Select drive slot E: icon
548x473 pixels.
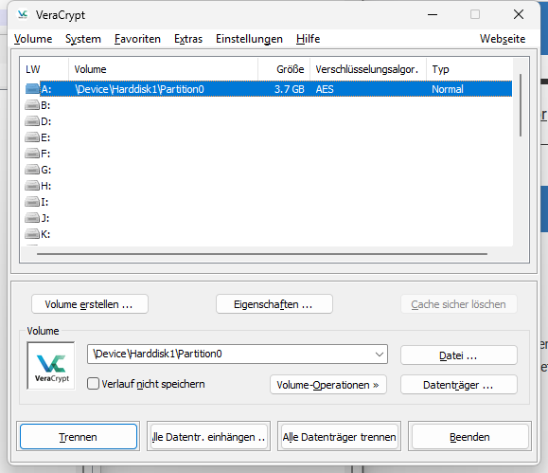tap(32, 137)
